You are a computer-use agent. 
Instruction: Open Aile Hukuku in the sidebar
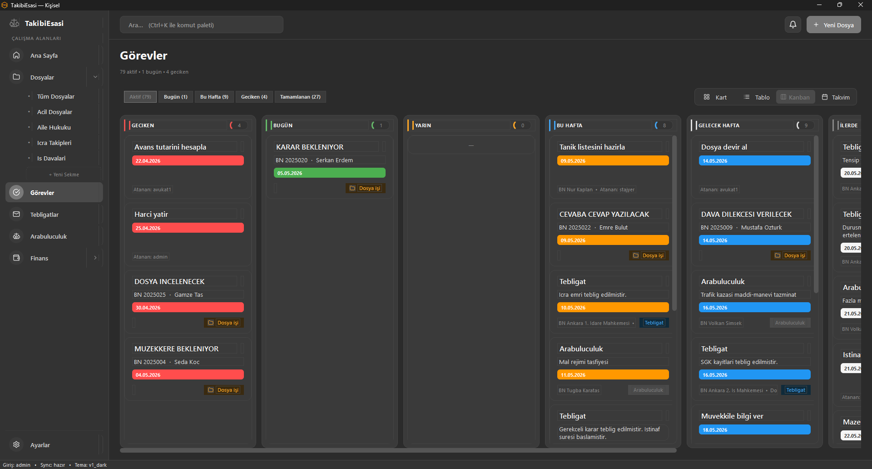click(x=54, y=127)
